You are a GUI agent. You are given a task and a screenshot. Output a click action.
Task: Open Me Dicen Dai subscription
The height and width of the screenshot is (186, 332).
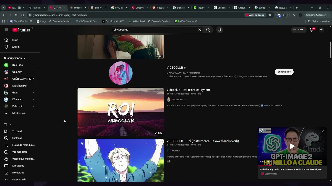20,86
